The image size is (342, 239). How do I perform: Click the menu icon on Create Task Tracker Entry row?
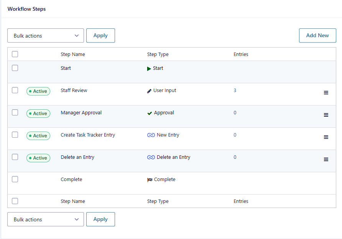click(326, 137)
